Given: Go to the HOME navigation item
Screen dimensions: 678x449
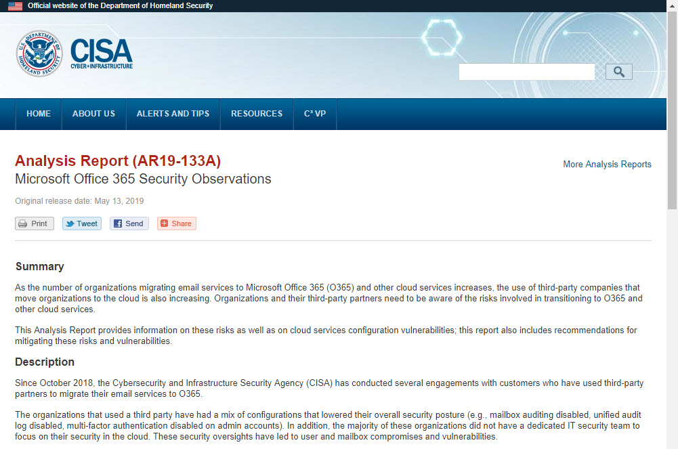Looking at the screenshot, I should pos(39,114).
